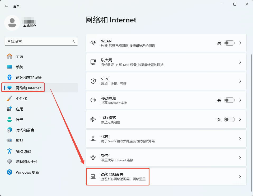
Task: Click the advanced network settings (高级网络设置) title text
Action: tap(112, 174)
